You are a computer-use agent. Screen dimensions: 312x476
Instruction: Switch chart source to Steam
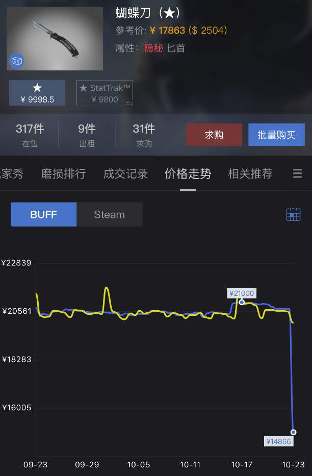[x=110, y=214]
